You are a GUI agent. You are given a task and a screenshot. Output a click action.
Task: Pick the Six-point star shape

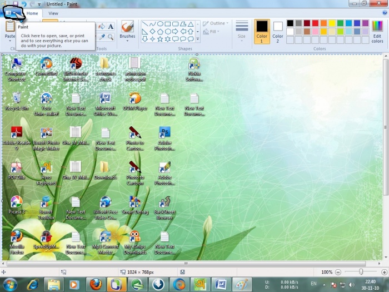[168, 39]
